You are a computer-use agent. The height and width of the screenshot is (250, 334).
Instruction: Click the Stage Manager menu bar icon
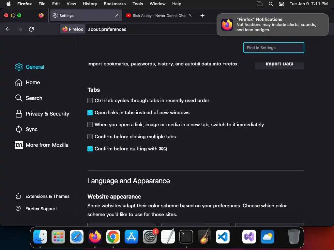pyautogui.click(x=259, y=4)
